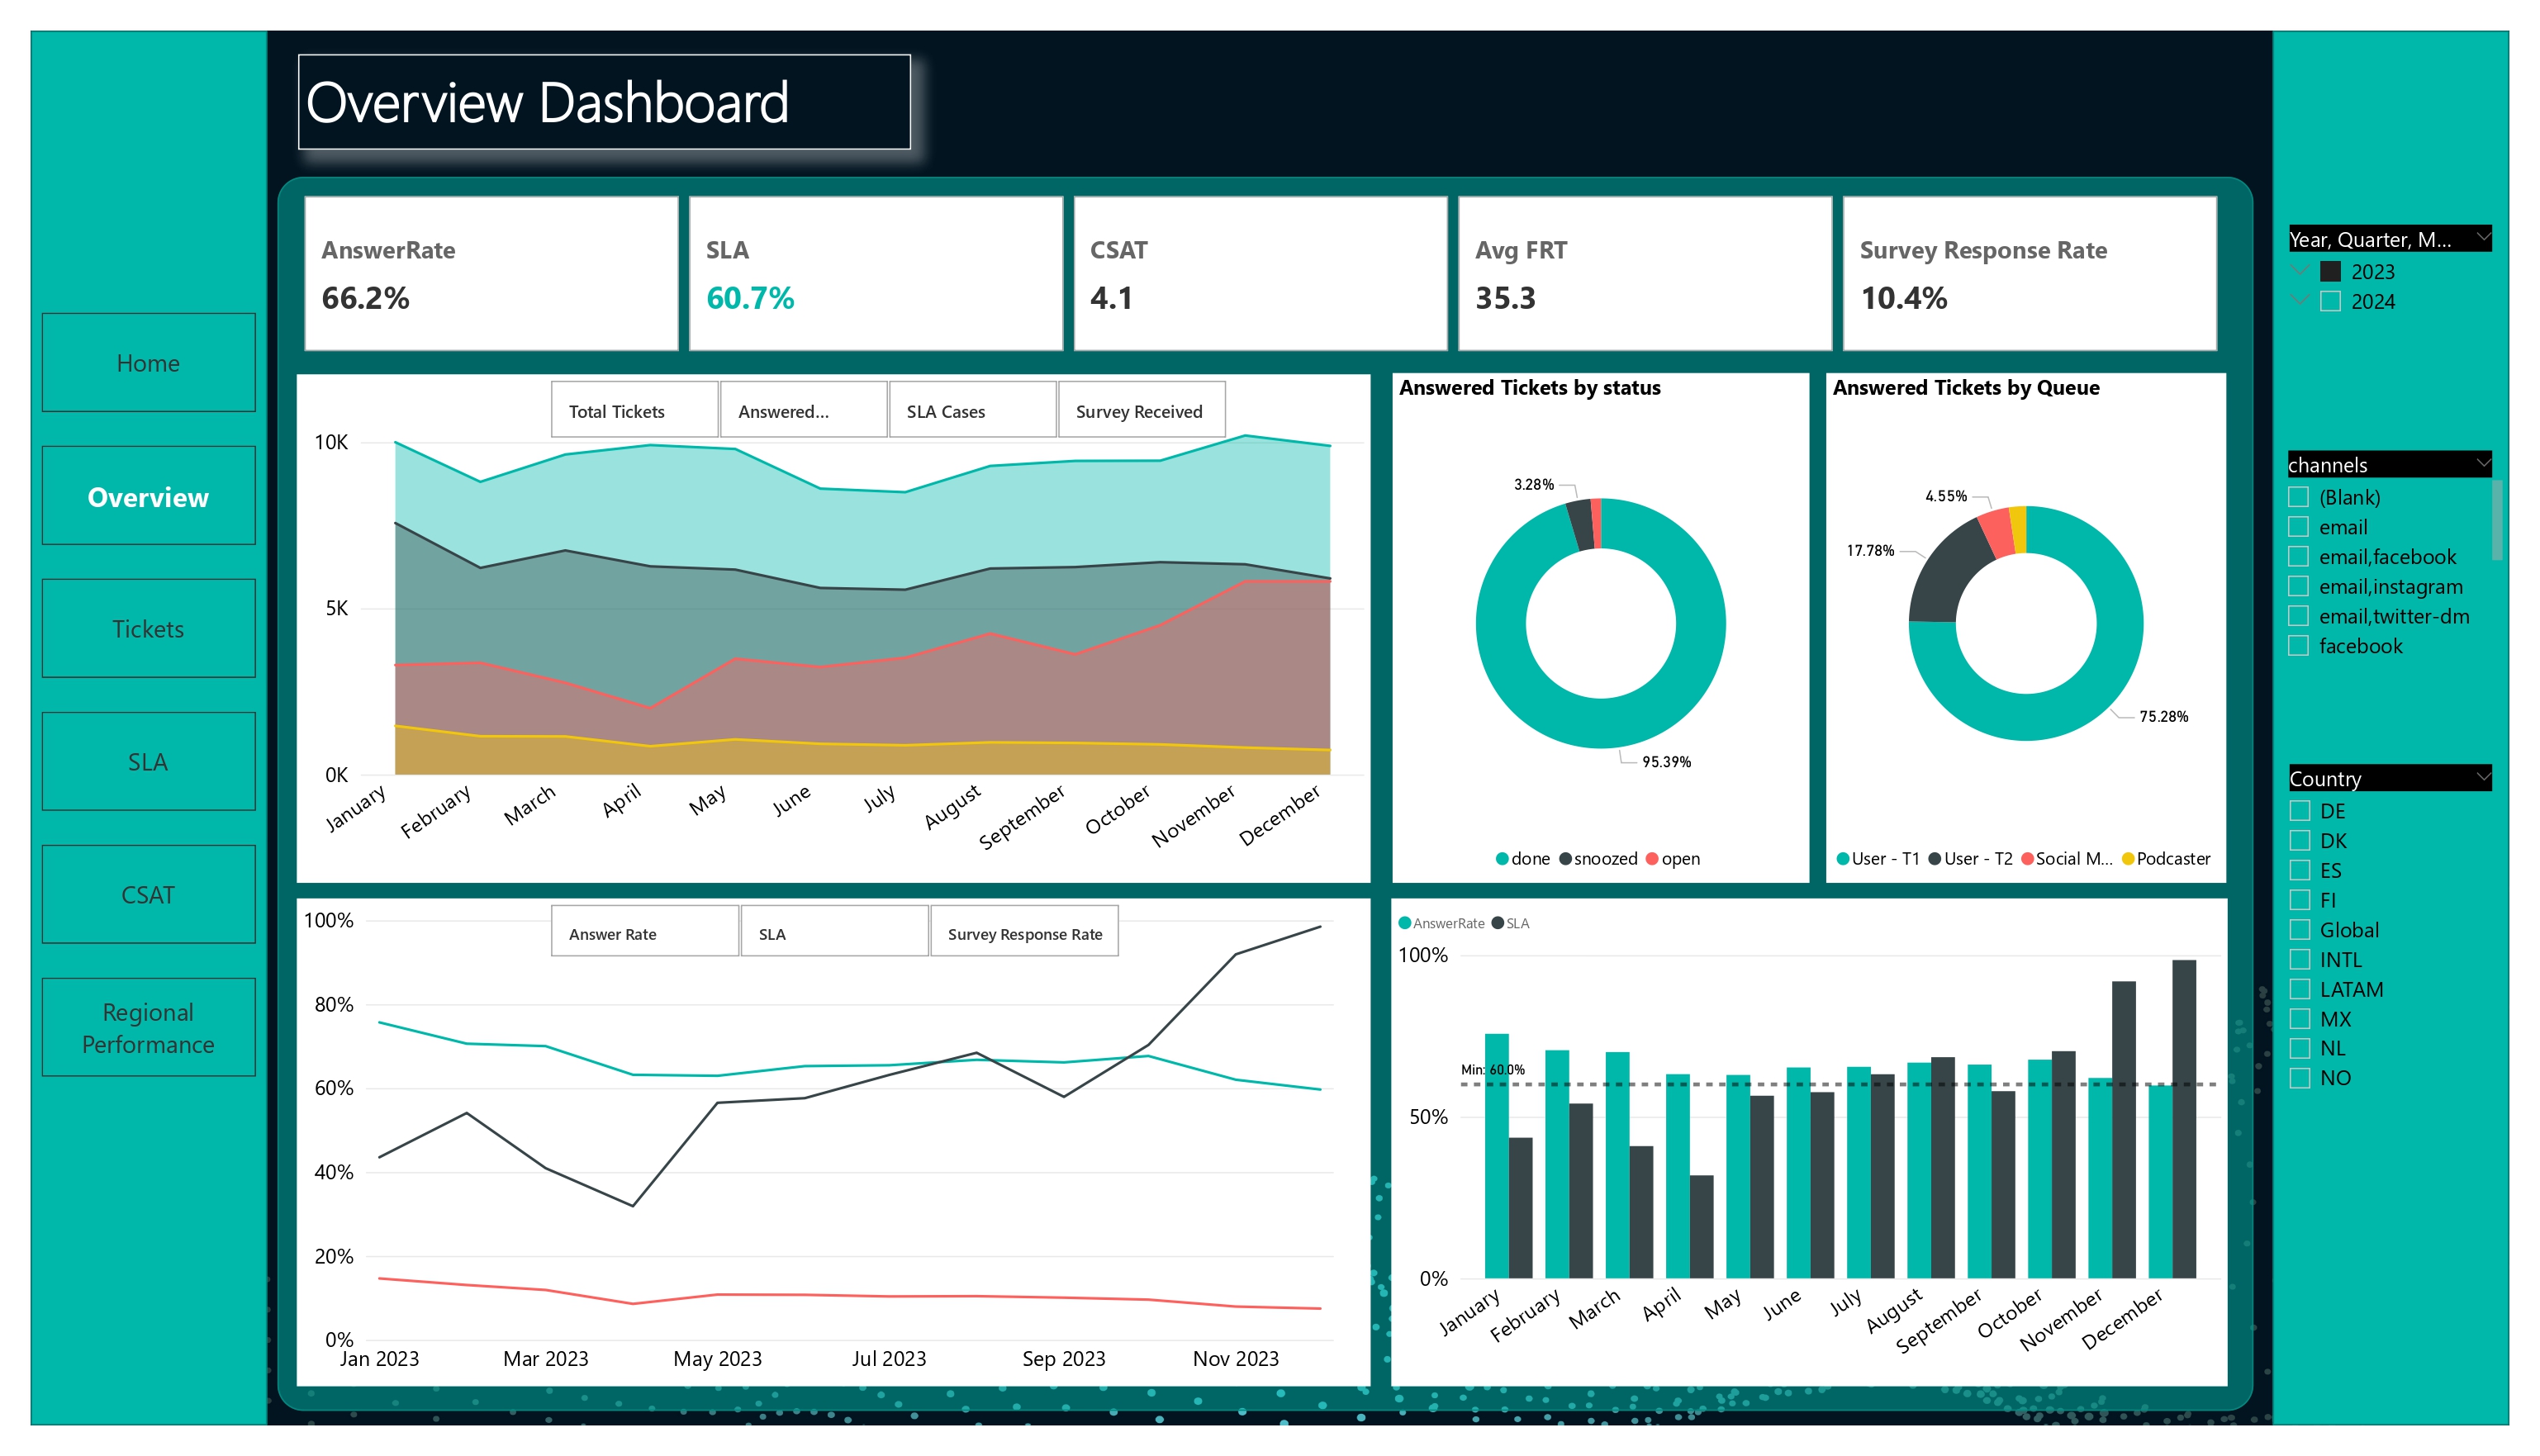Open the Regional Performance page

coord(148,1028)
